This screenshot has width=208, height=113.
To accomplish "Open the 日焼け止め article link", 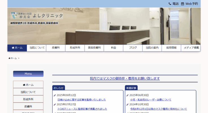I will click(81, 100).
